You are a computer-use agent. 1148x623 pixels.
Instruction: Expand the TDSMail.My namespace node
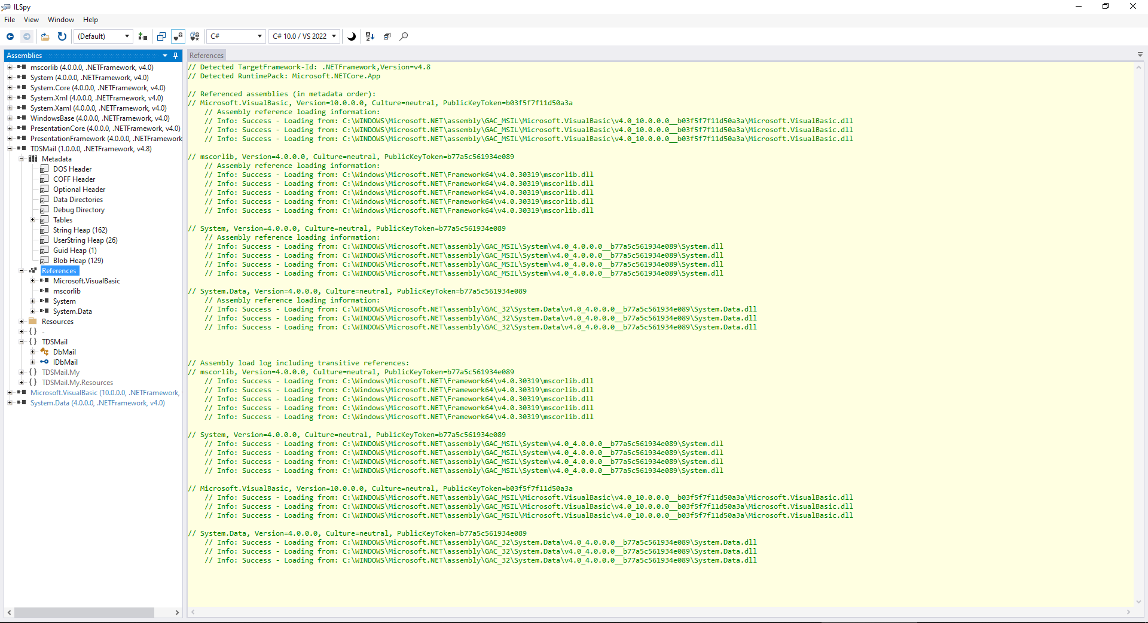coord(22,372)
